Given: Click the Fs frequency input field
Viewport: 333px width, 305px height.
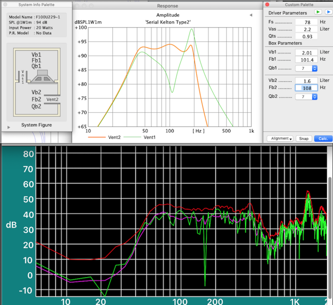Looking at the screenshot, I should 306,22.
